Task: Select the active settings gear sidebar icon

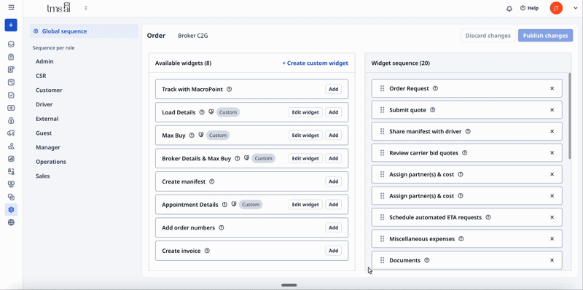Action: 11,210
